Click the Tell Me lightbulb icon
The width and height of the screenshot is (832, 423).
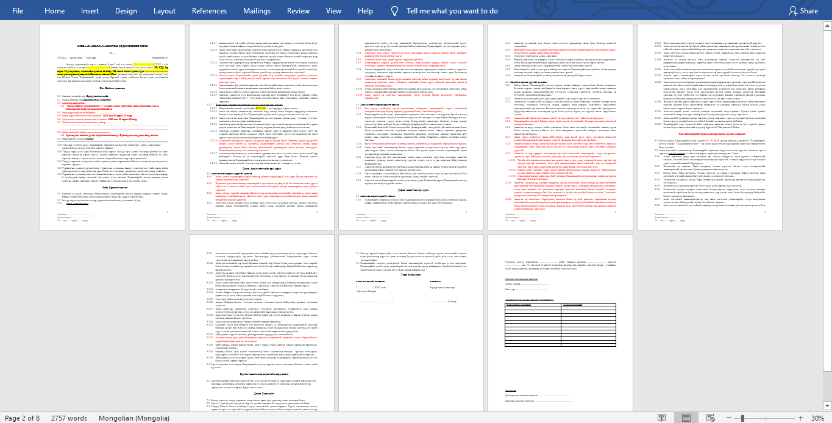pos(395,10)
